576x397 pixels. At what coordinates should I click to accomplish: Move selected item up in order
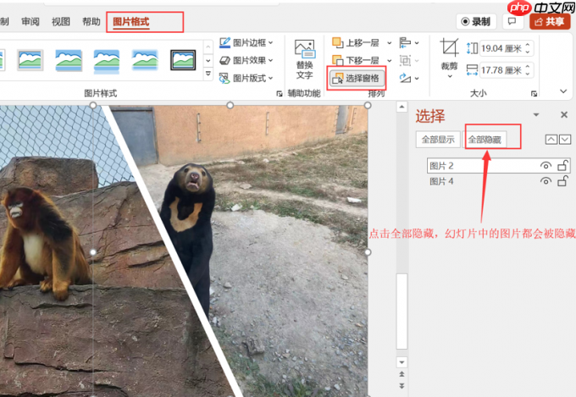[x=551, y=140]
